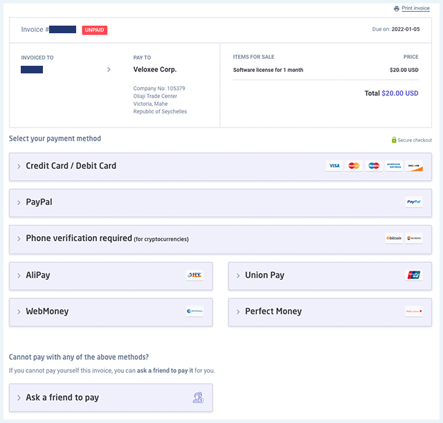Screen dimensions: 443x423
Task: Click the item price $20.00 USD
Action: [404, 70]
